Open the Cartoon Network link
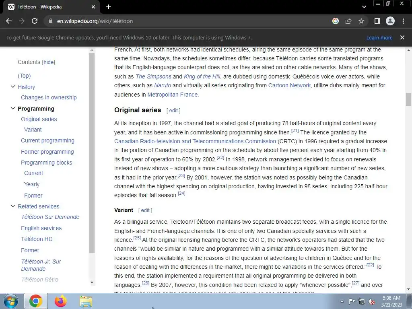Screen dimensions: 412x309 289,85
